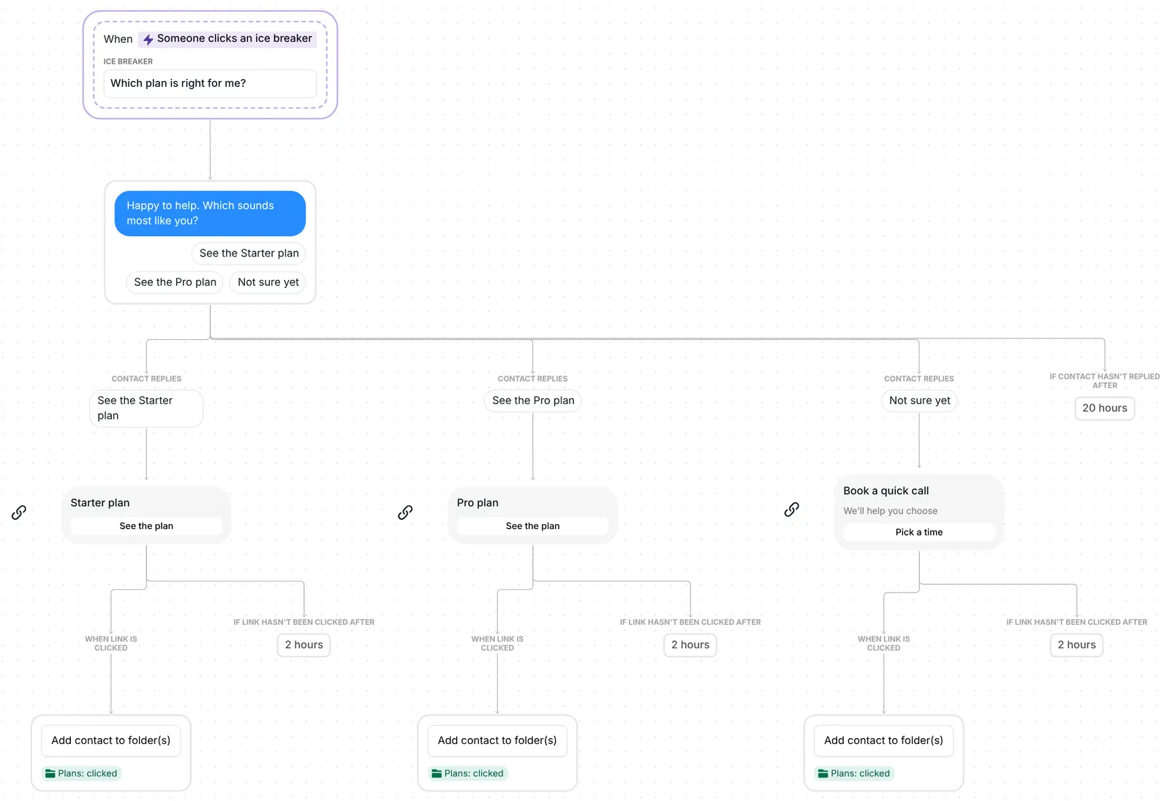Click folder icon under Pro plan branch

437,773
